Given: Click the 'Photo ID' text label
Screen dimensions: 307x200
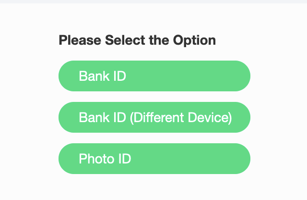Looking at the screenshot, I should [x=105, y=159].
